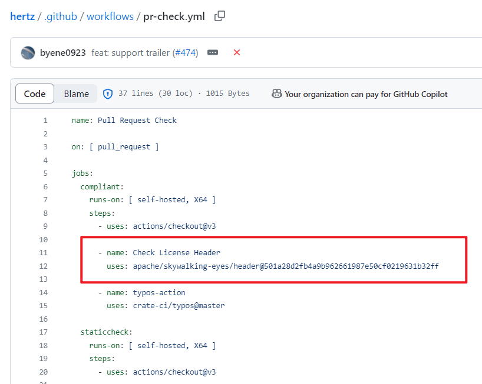
Task: Select line number 15
Action: 44,305
